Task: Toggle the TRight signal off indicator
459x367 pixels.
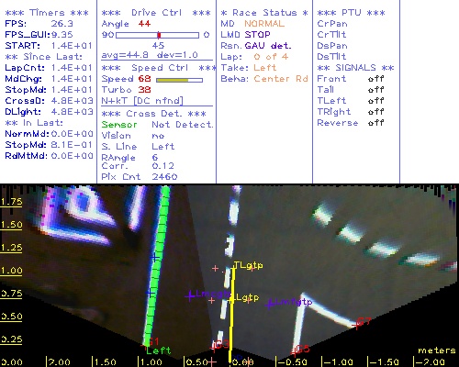Action: click(x=375, y=112)
